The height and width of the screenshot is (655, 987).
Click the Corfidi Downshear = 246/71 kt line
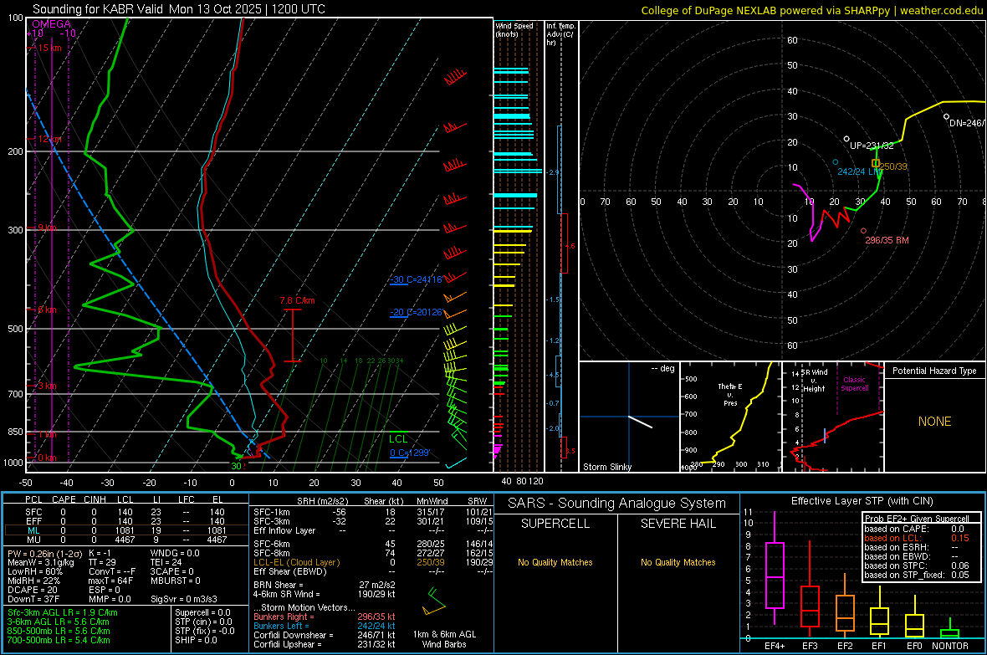(x=325, y=635)
